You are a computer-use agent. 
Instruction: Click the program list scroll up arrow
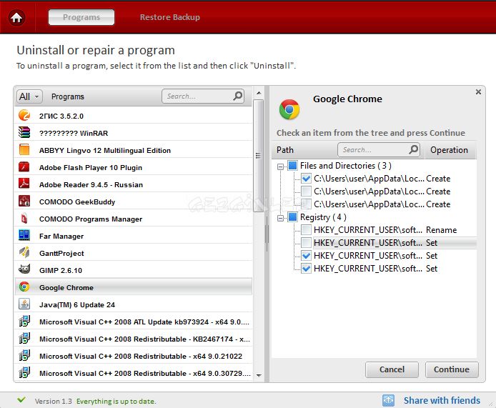(259, 93)
